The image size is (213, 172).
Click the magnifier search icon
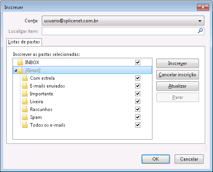[x=200, y=31]
